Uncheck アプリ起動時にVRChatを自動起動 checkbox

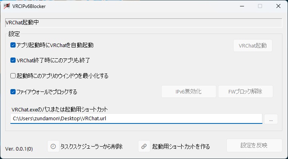click(13, 45)
